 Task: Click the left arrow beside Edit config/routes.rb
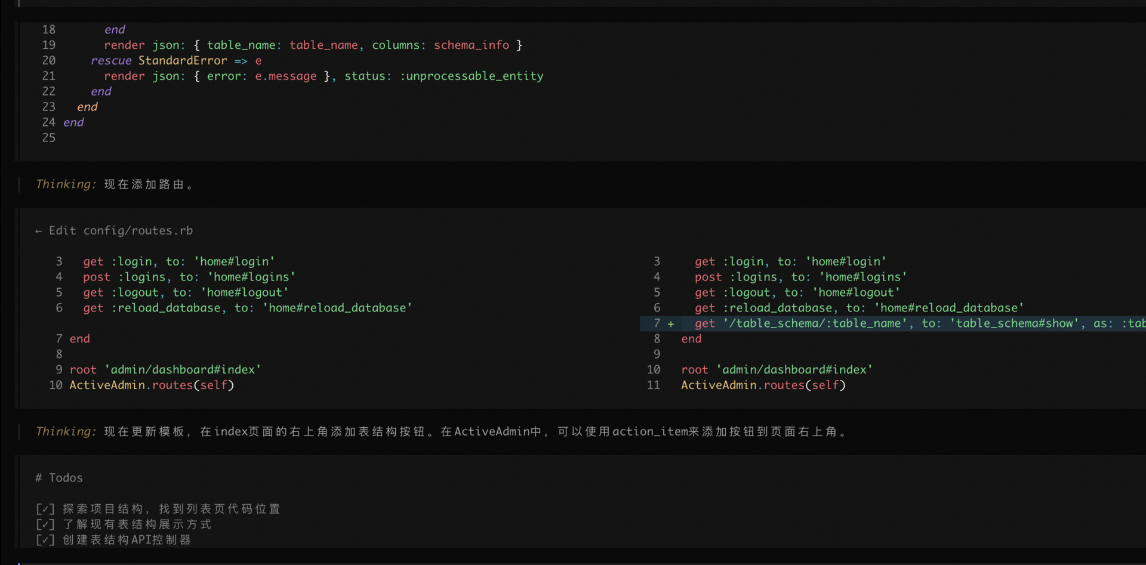click(x=39, y=231)
